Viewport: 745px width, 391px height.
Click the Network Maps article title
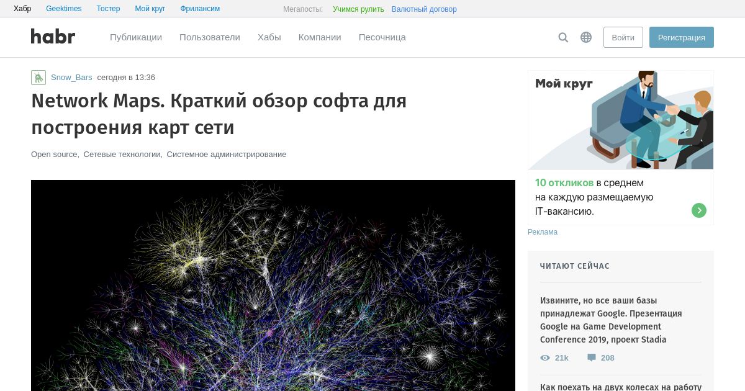point(219,114)
